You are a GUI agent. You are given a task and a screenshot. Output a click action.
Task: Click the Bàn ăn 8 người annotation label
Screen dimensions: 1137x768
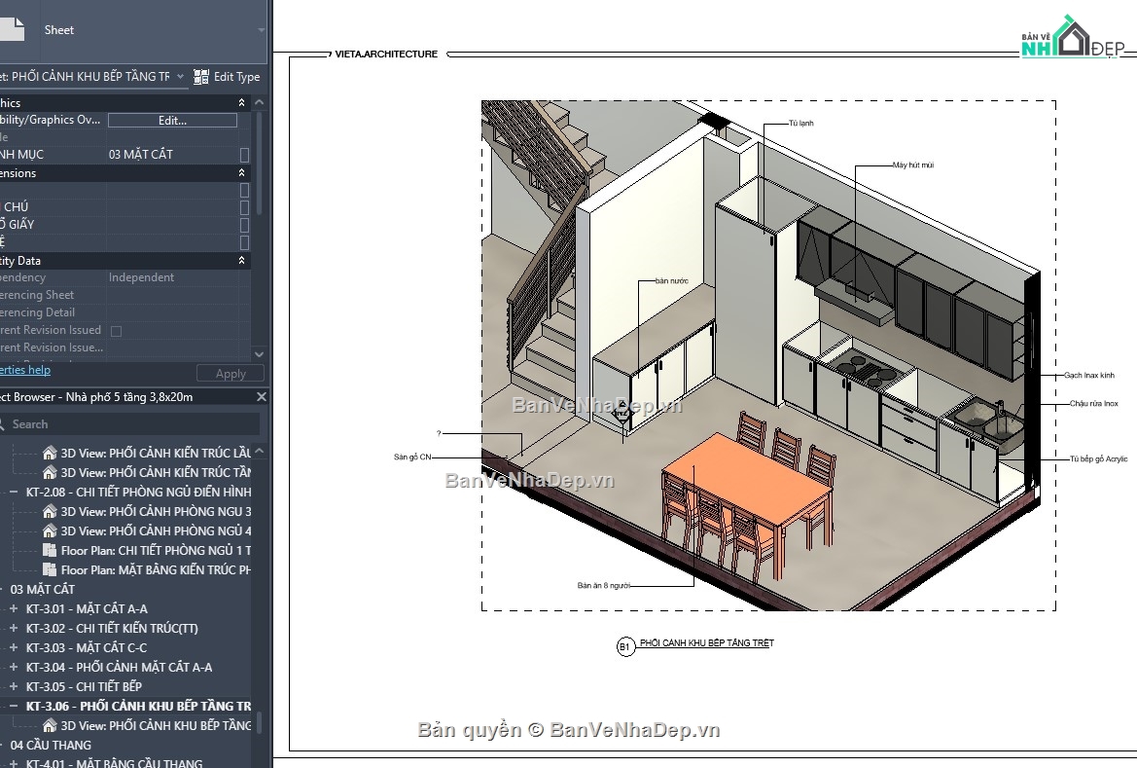(604, 585)
